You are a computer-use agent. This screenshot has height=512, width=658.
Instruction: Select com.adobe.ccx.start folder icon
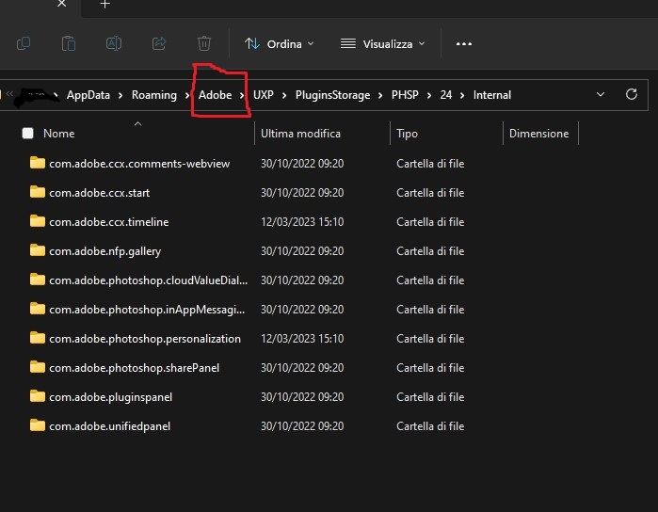[x=38, y=192]
